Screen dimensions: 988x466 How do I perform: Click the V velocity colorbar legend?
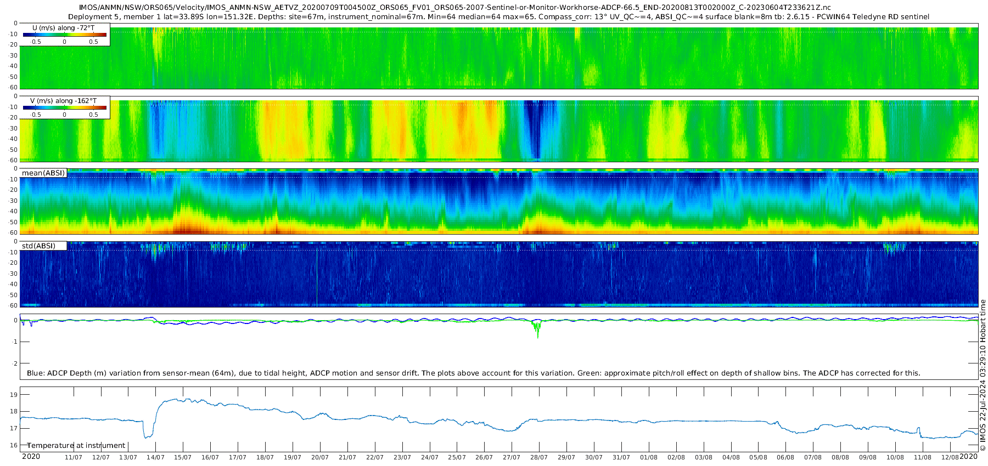point(64,108)
